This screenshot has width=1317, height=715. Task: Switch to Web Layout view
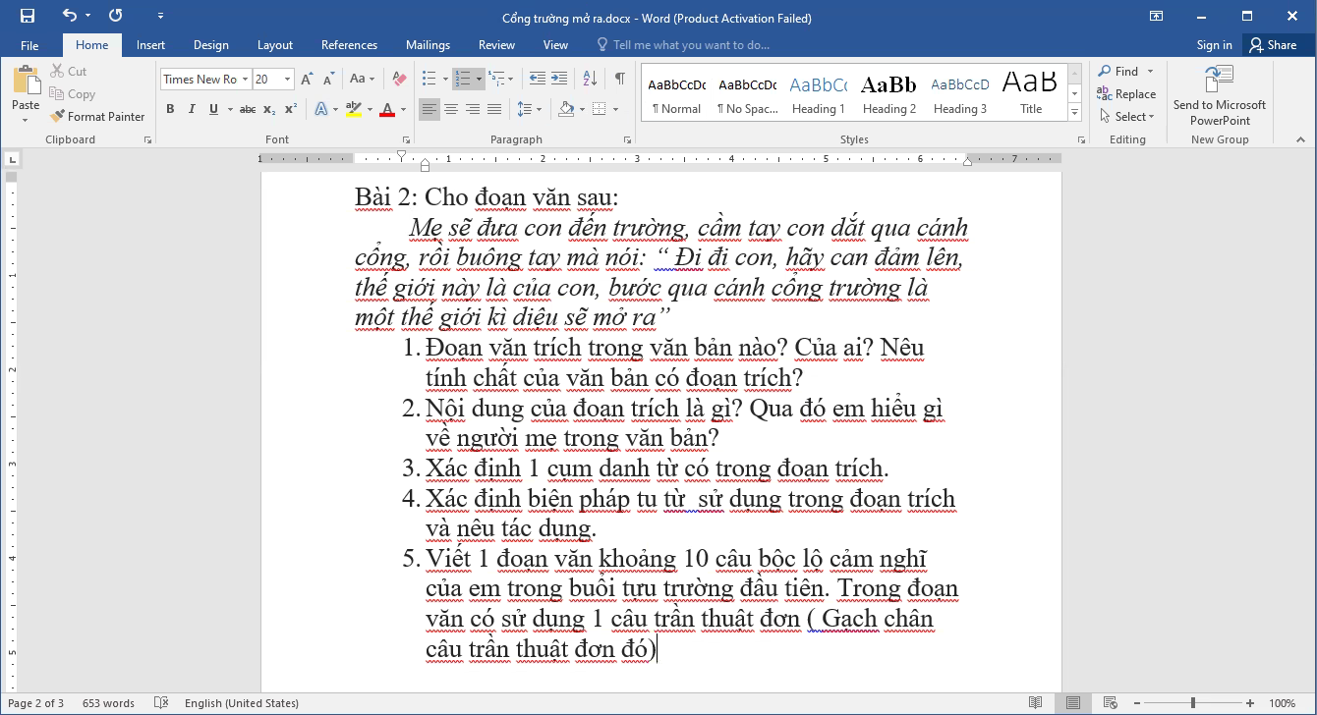(x=1110, y=703)
